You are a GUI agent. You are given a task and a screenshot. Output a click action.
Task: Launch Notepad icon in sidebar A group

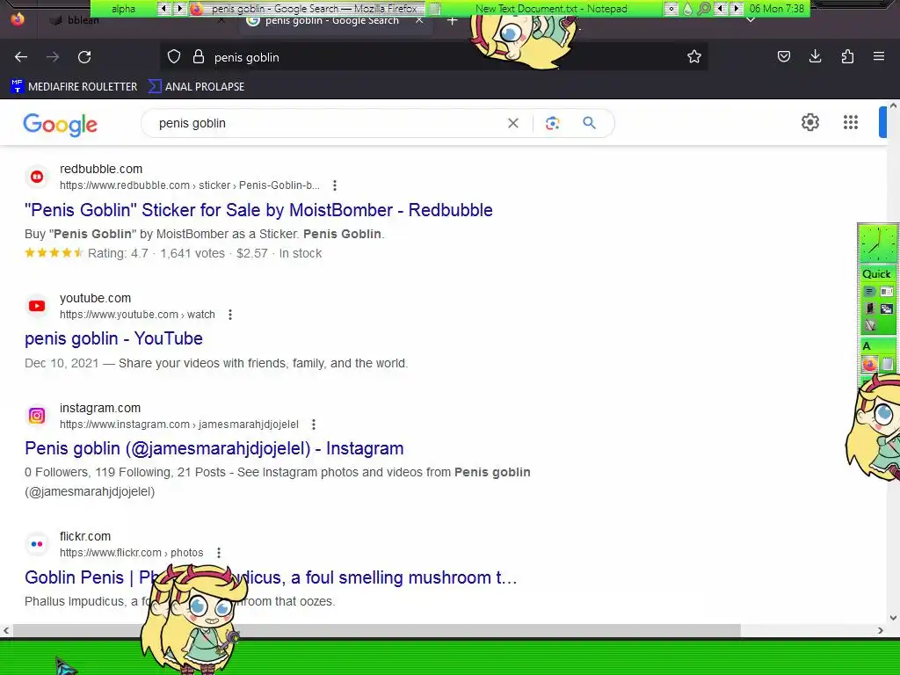[888, 363]
